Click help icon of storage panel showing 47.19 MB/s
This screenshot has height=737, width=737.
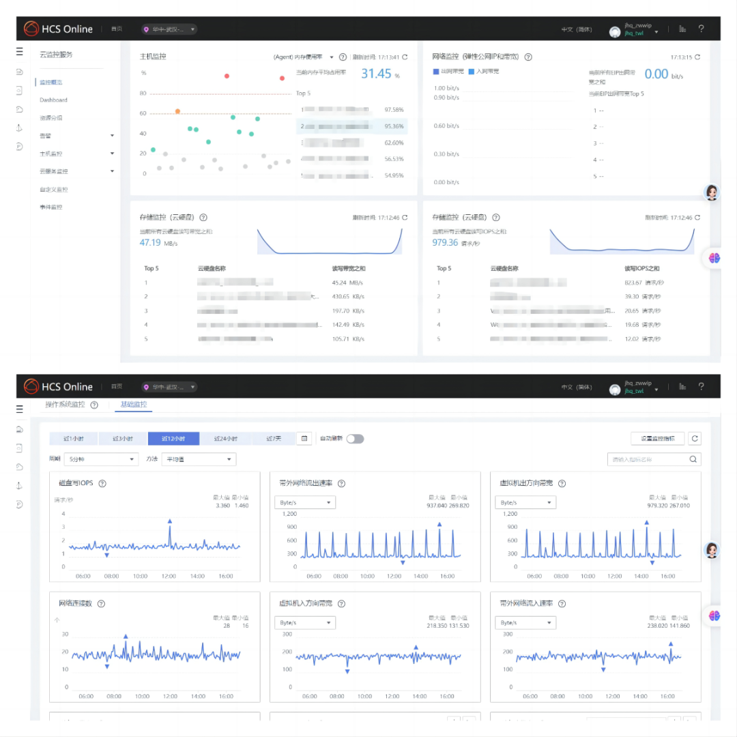[203, 217]
